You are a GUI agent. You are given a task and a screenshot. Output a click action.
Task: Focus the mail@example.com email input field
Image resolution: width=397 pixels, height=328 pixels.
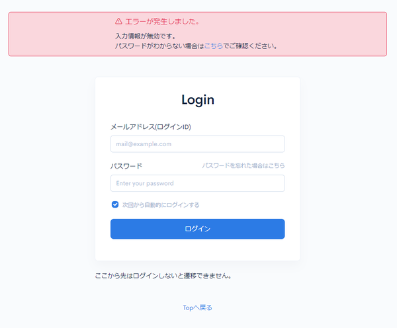pos(197,144)
